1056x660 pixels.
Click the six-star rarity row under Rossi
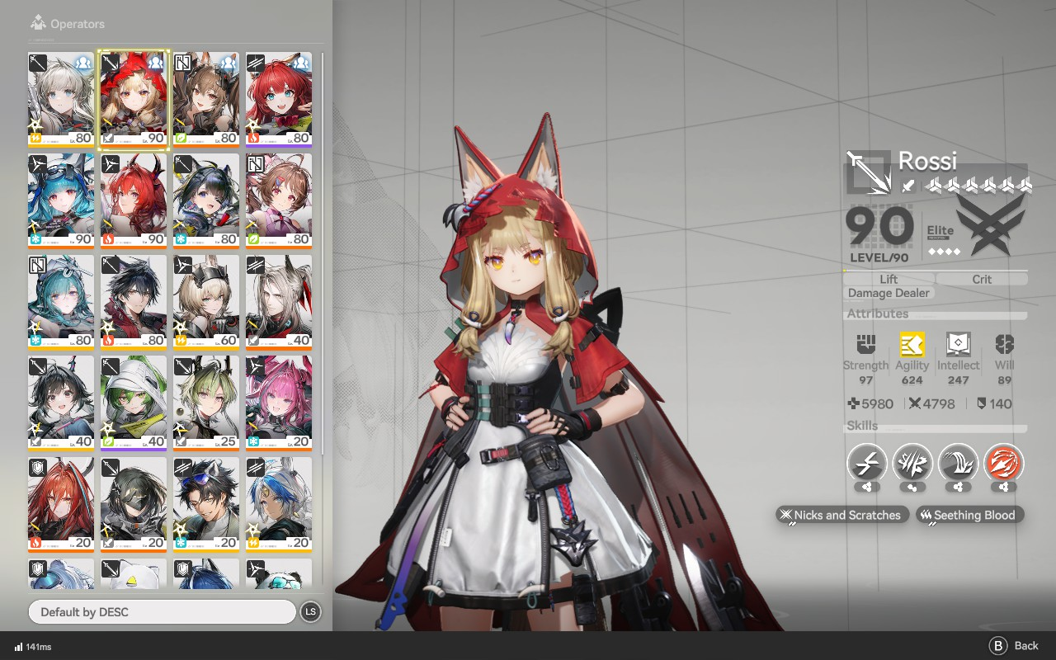coord(978,186)
